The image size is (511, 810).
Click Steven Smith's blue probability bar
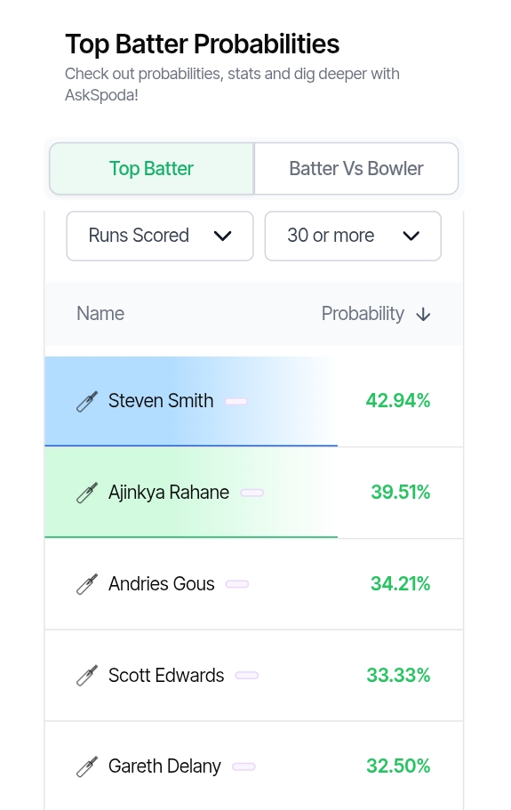point(191,401)
